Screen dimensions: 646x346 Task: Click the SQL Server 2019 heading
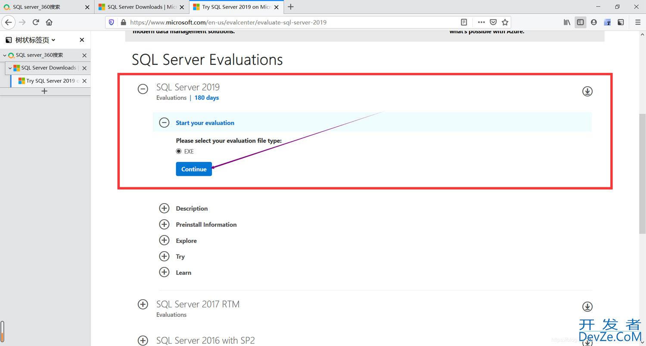[188, 87]
